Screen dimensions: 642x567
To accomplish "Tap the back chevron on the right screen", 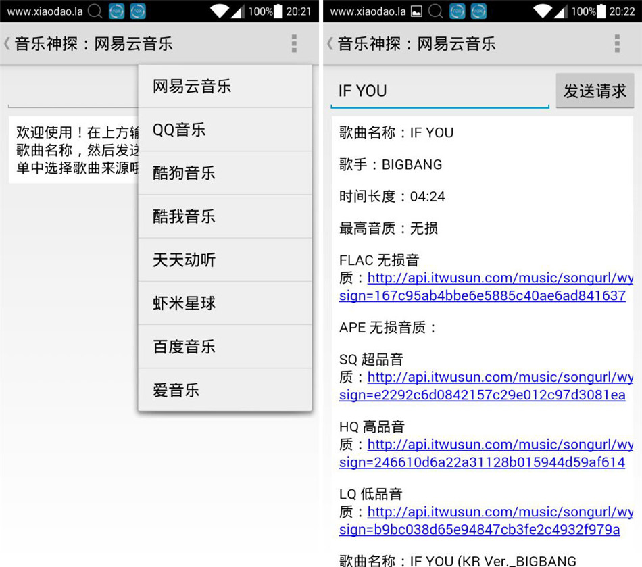I will [x=330, y=43].
